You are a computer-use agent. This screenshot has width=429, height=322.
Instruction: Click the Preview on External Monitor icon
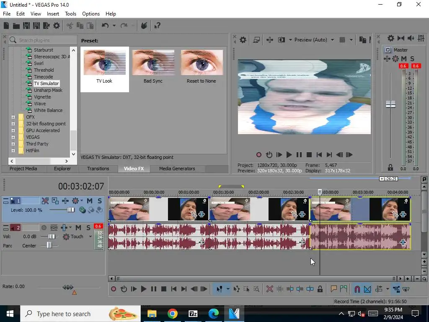click(256, 40)
